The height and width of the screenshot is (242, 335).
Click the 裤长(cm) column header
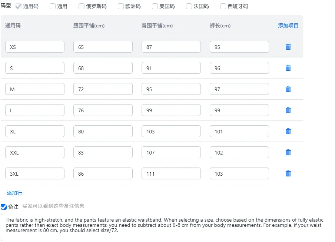(220, 26)
